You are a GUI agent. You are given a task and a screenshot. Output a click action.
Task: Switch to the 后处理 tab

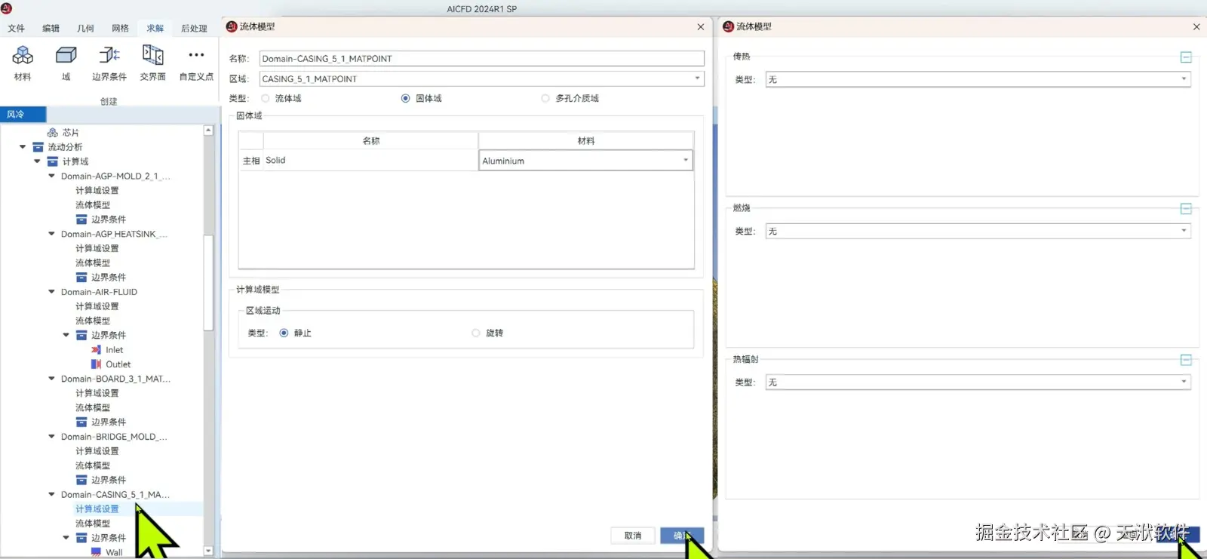[194, 29]
